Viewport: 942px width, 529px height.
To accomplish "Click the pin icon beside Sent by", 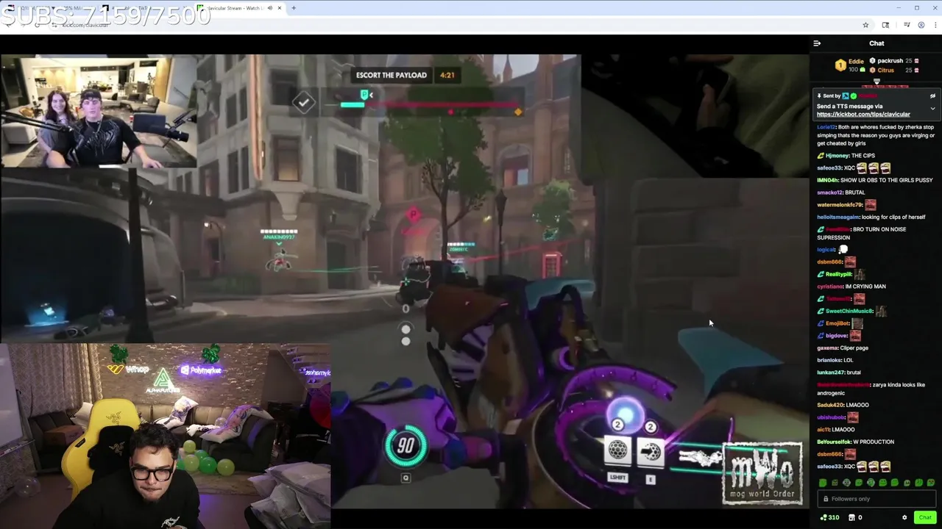I will [818, 96].
